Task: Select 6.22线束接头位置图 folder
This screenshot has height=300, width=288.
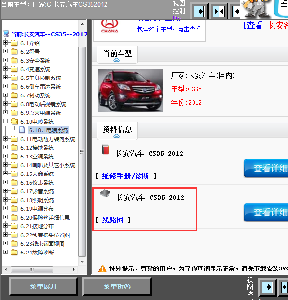Action: 45,235
